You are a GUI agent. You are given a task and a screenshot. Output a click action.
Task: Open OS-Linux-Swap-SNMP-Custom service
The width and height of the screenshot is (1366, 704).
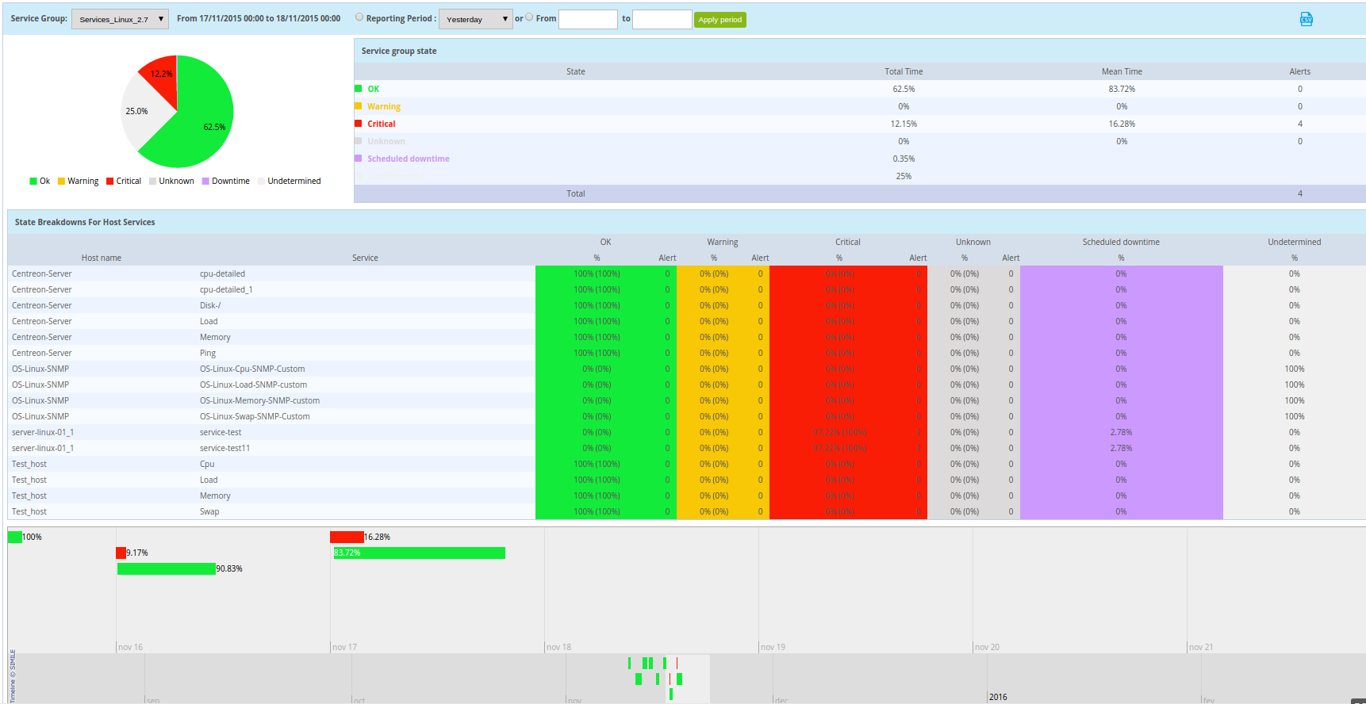(255, 416)
